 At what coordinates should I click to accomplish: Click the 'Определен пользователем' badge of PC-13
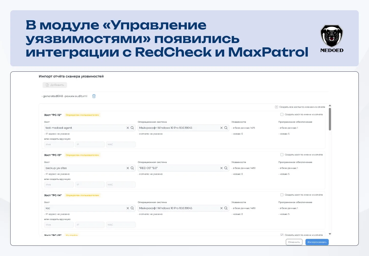(82, 155)
